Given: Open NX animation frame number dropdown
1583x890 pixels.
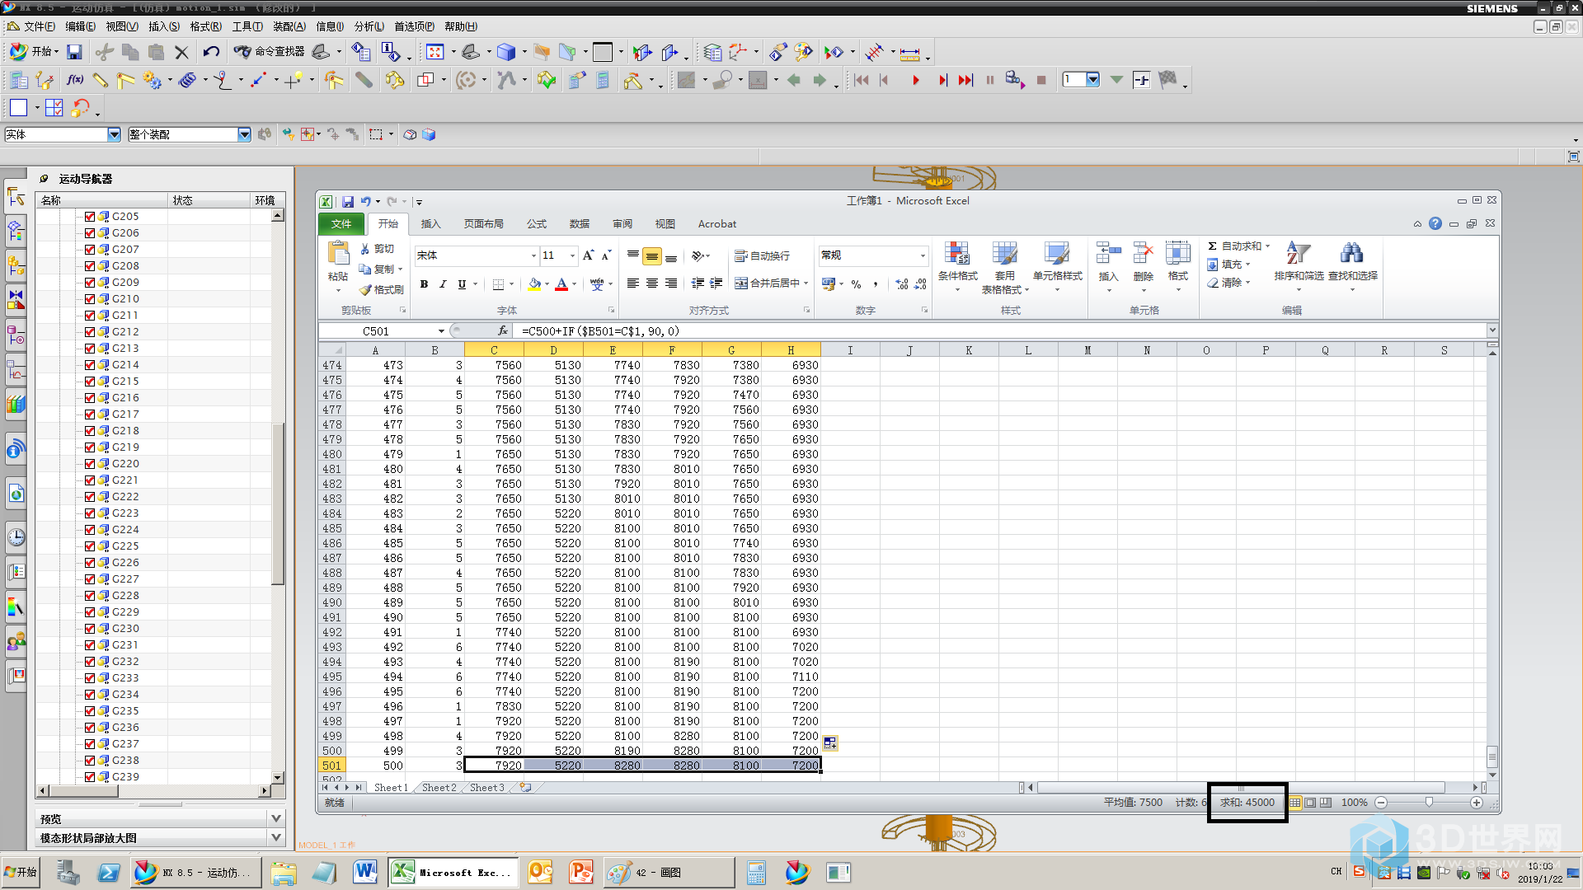Looking at the screenshot, I should (x=1092, y=80).
